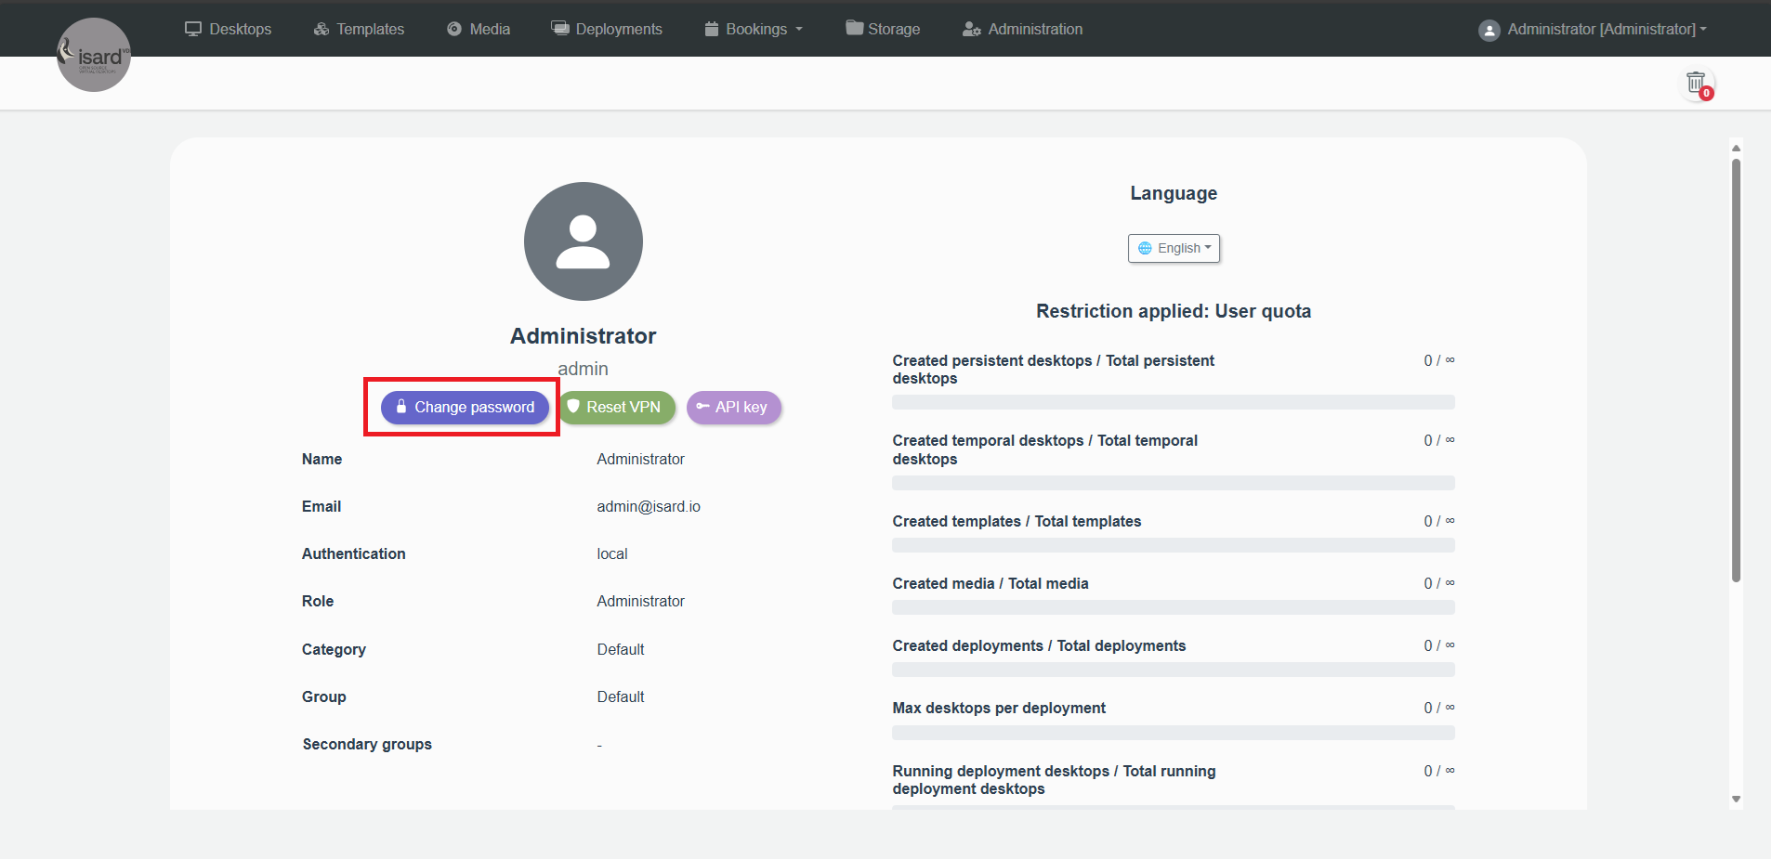Click the folder icon beside Storage
1771x859 pixels.
pyautogui.click(x=854, y=29)
